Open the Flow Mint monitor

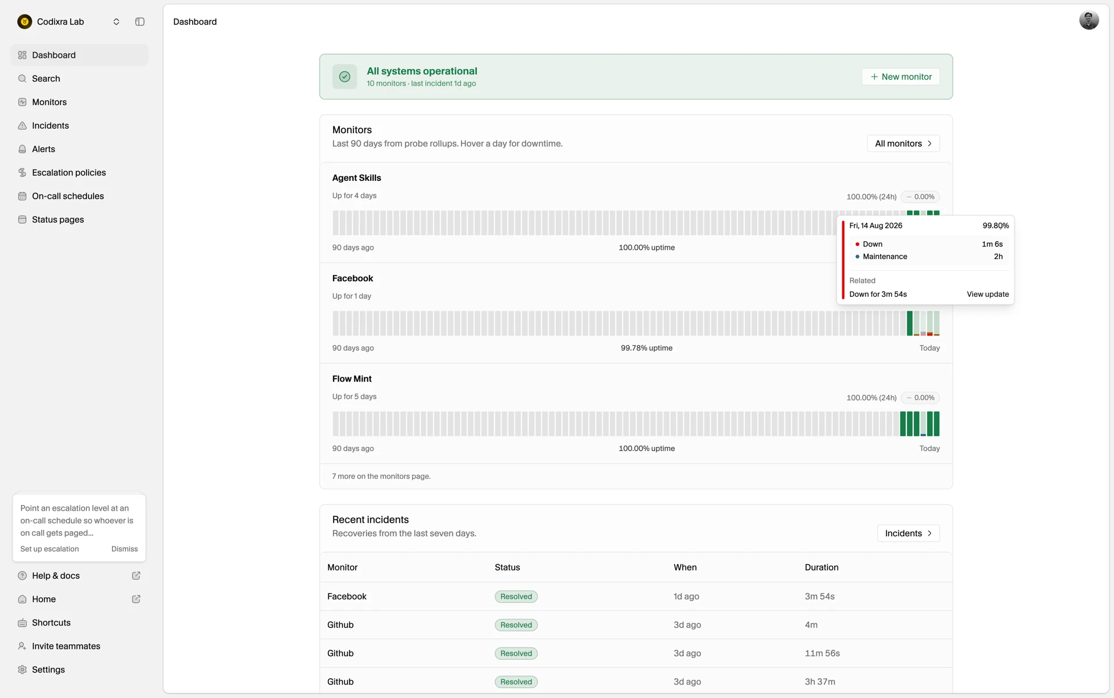(352, 379)
